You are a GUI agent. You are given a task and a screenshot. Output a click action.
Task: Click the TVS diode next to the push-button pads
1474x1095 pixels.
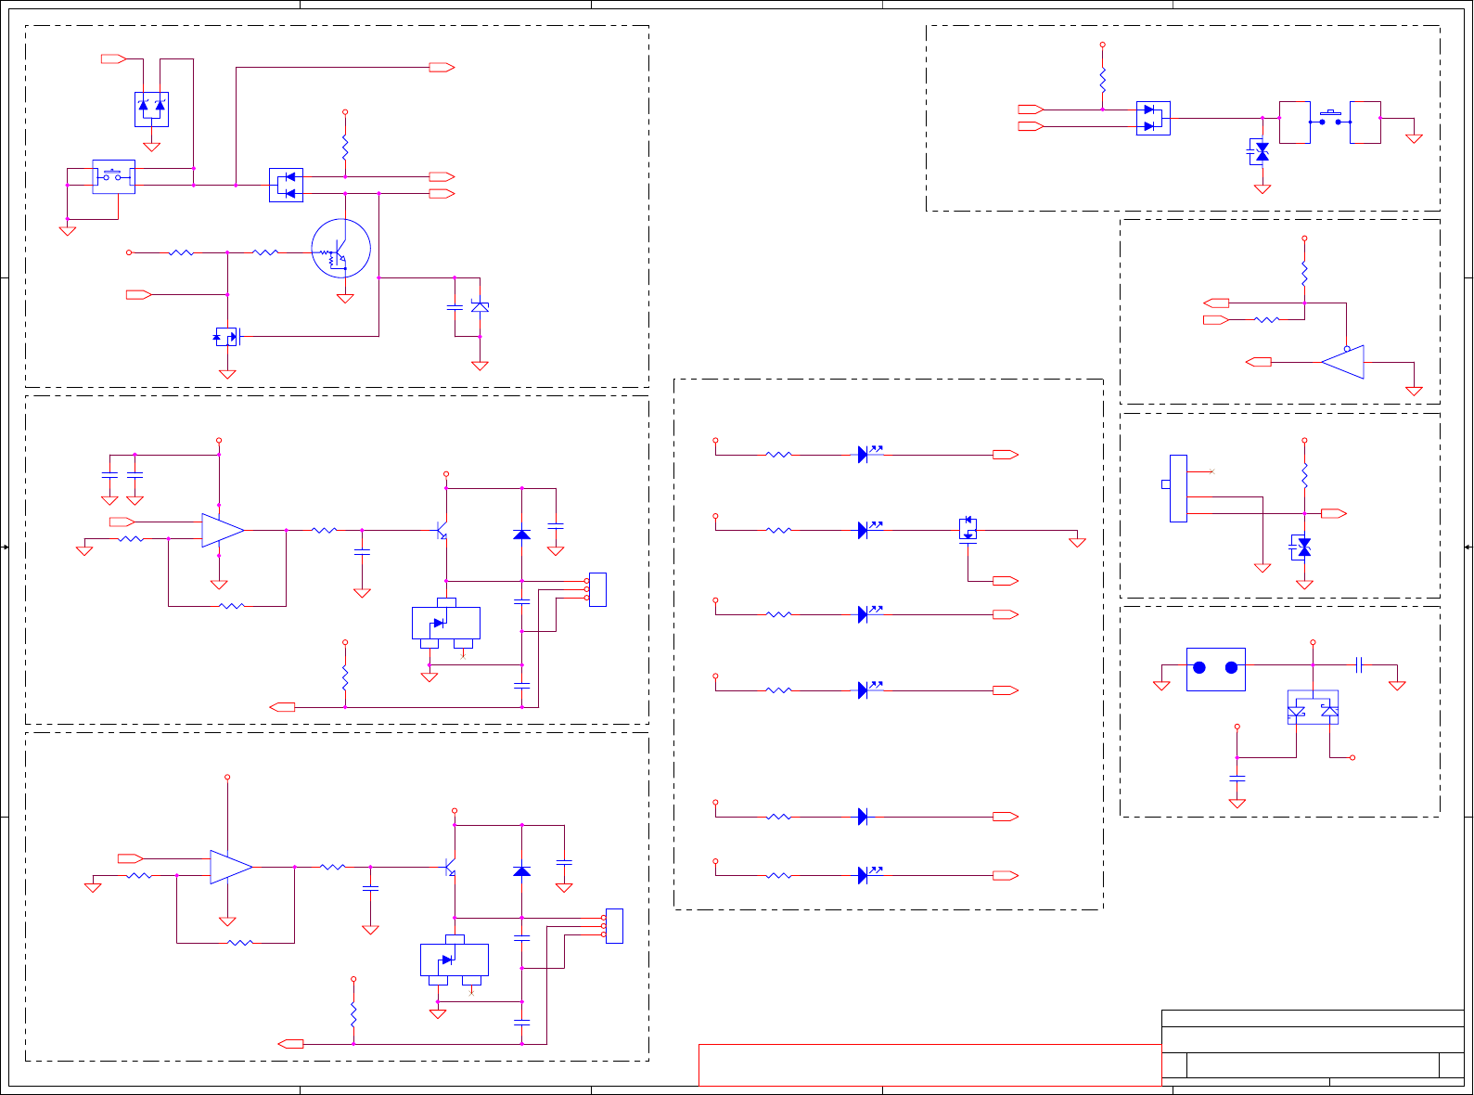1260,151
